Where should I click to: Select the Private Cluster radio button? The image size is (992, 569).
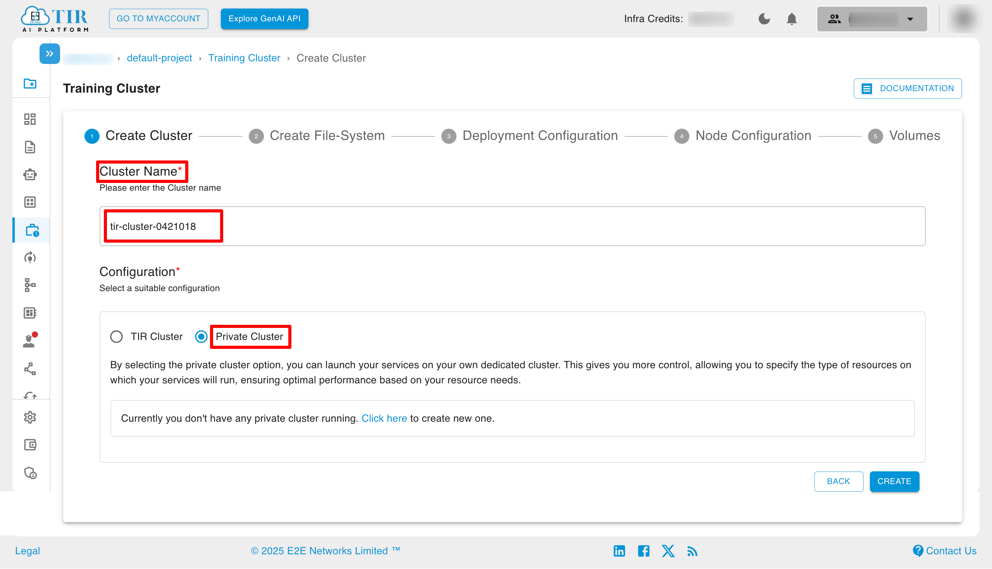click(201, 336)
